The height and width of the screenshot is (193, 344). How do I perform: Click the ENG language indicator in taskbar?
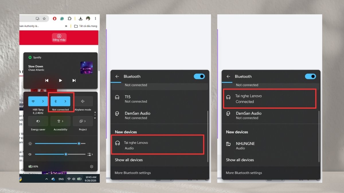coord(61,179)
